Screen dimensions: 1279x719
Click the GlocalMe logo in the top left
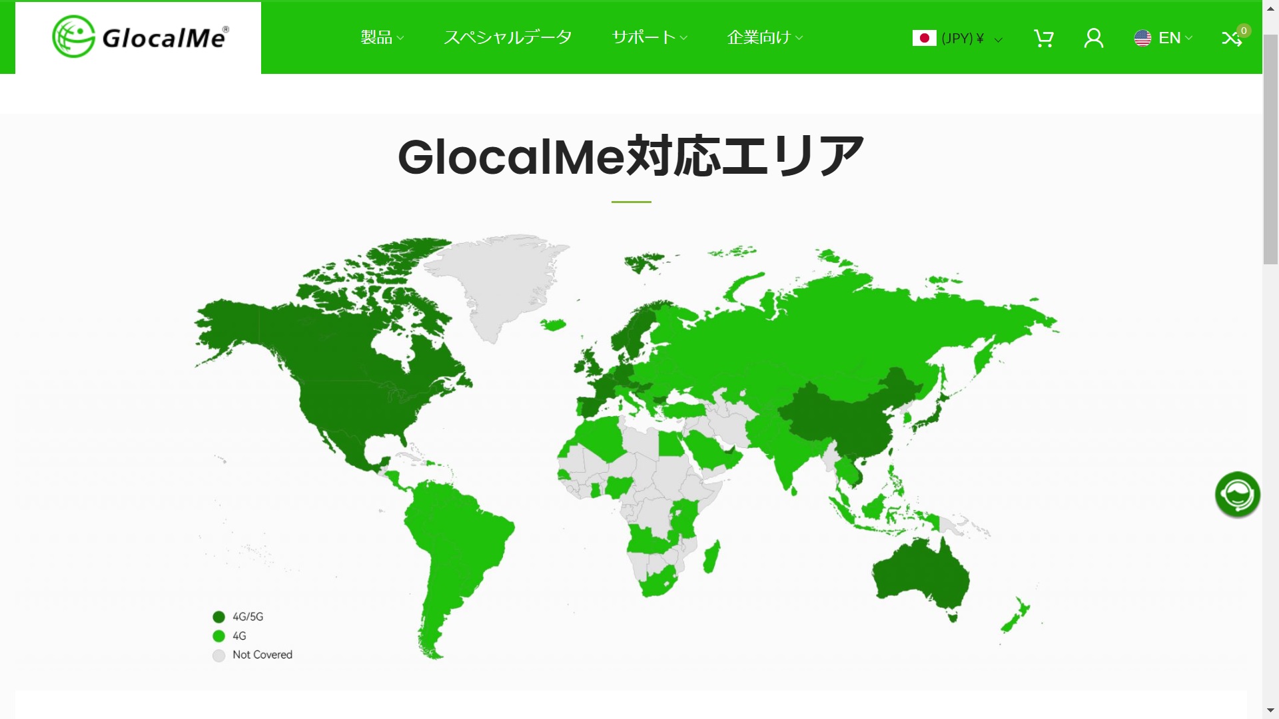pyautogui.click(x=139, y=35)
